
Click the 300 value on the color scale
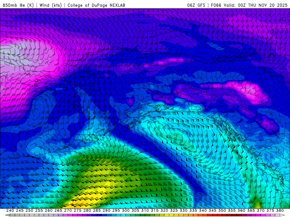125,210
